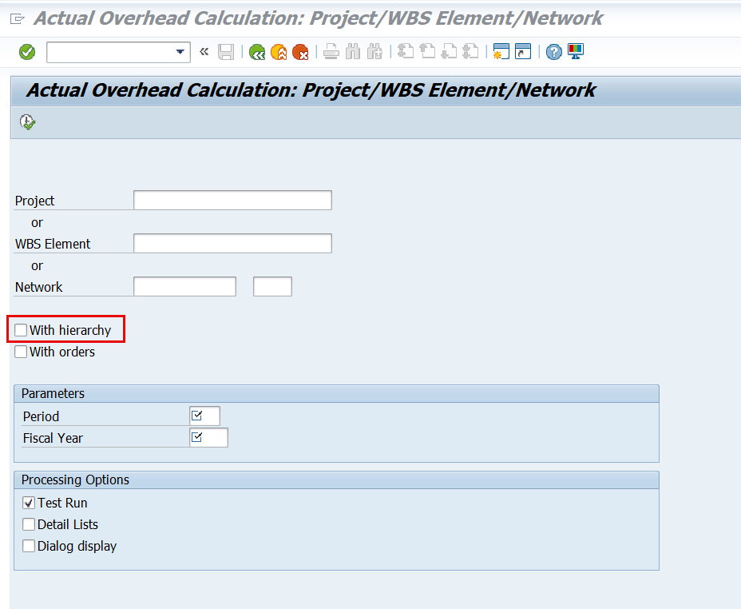Click the red Cancel icon
The width and height of the screenshot is (741, 609).
300,51
